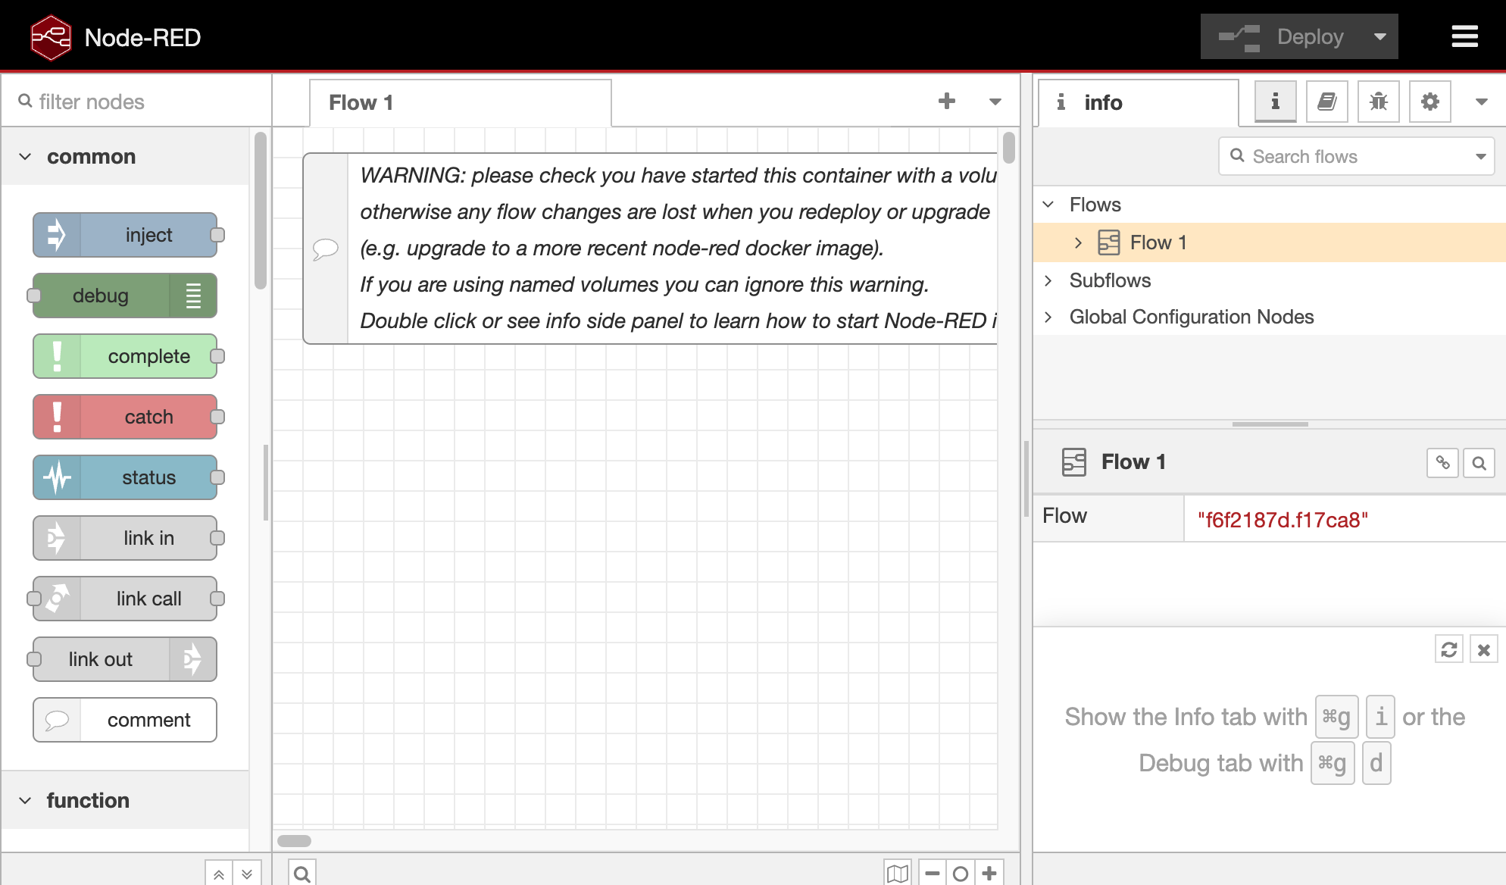The width and height of the screenshot is (1506, 885).
Task: Open the help book sidebar tab
Action: click(x=1326, y=102)
